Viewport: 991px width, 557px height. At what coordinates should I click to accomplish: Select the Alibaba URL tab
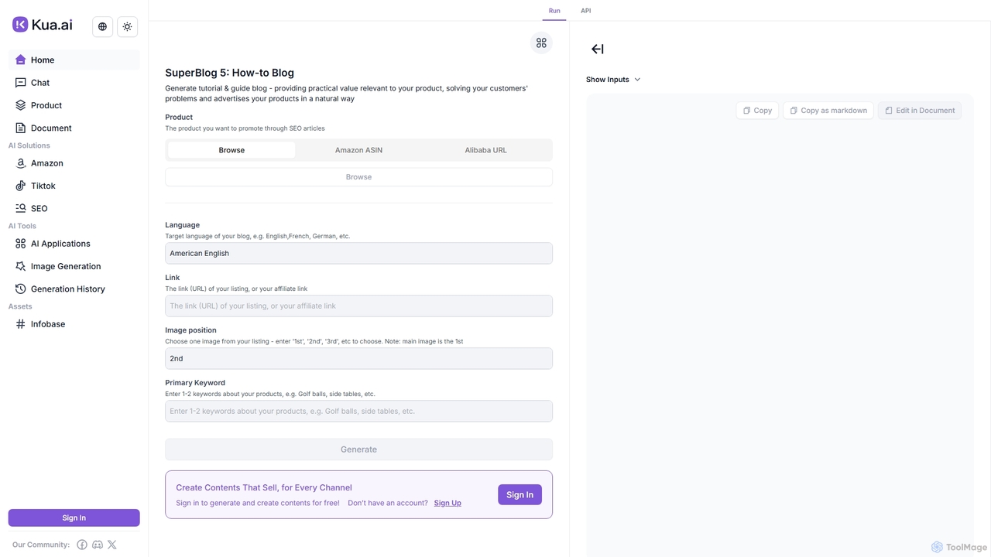tap(485, 150)
